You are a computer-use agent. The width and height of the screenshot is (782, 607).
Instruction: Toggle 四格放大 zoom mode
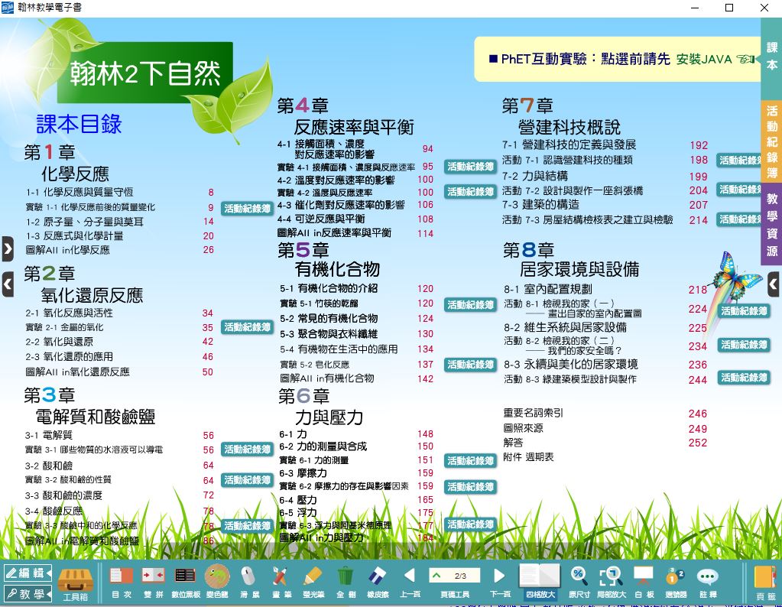[x=540, y=581]
